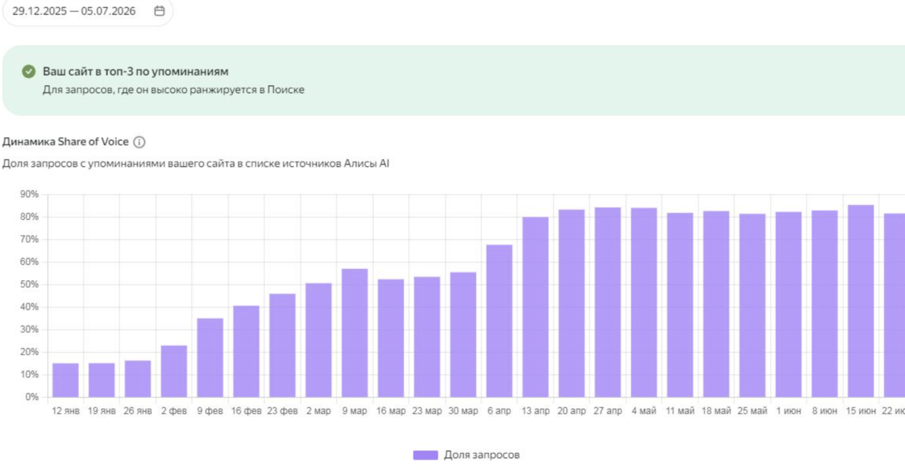Click the 9 мар bar
905x470 pixels.
[355, 333]
